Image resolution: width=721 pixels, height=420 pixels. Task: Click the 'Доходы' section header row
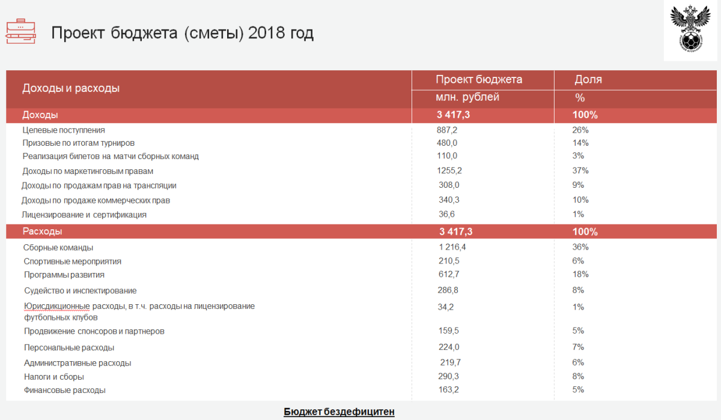[x=361, y=115]
